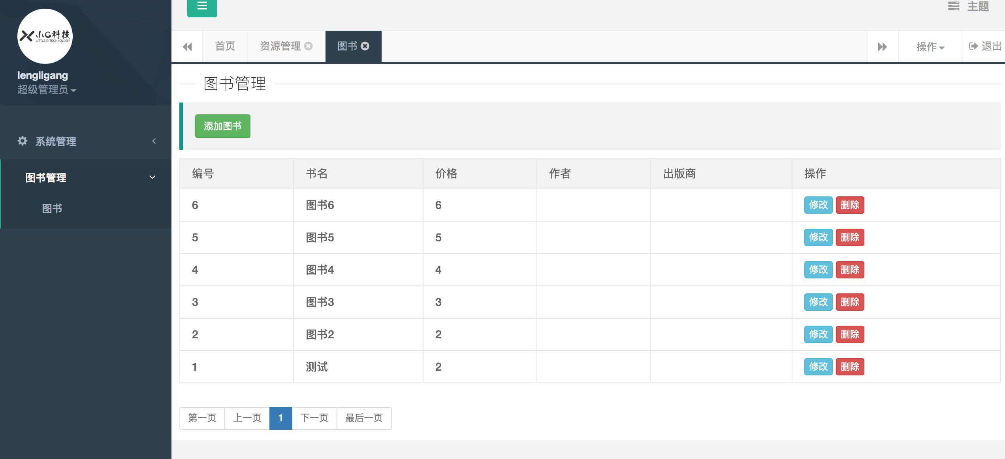Select 图书 submenu item in sidebar

[52, 208]
